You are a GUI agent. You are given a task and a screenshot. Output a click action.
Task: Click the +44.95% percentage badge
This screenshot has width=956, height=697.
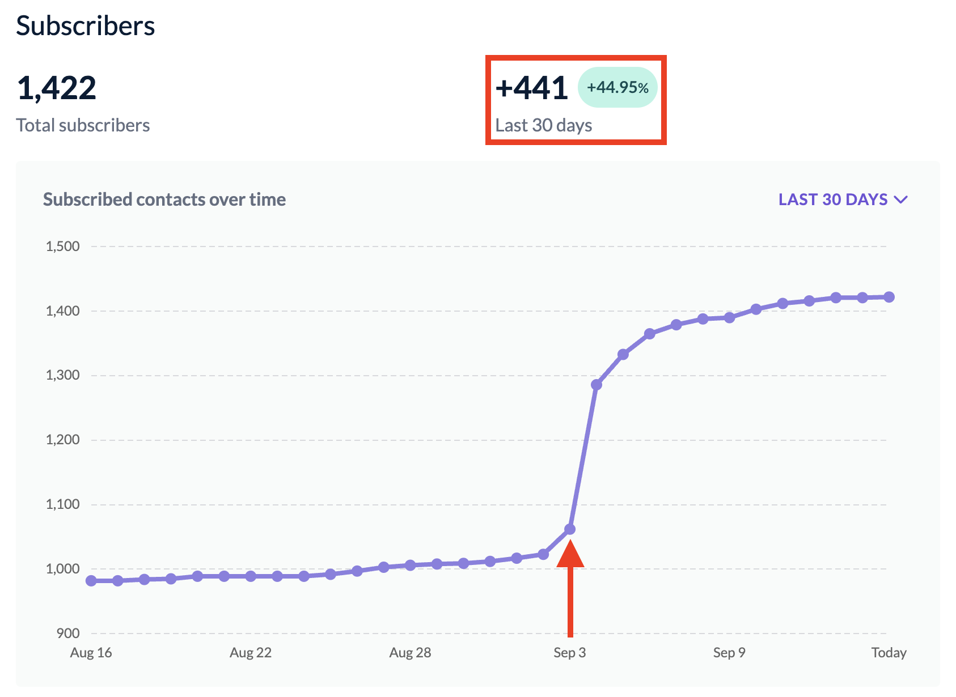pyautogui.click(x=617, y=87)
